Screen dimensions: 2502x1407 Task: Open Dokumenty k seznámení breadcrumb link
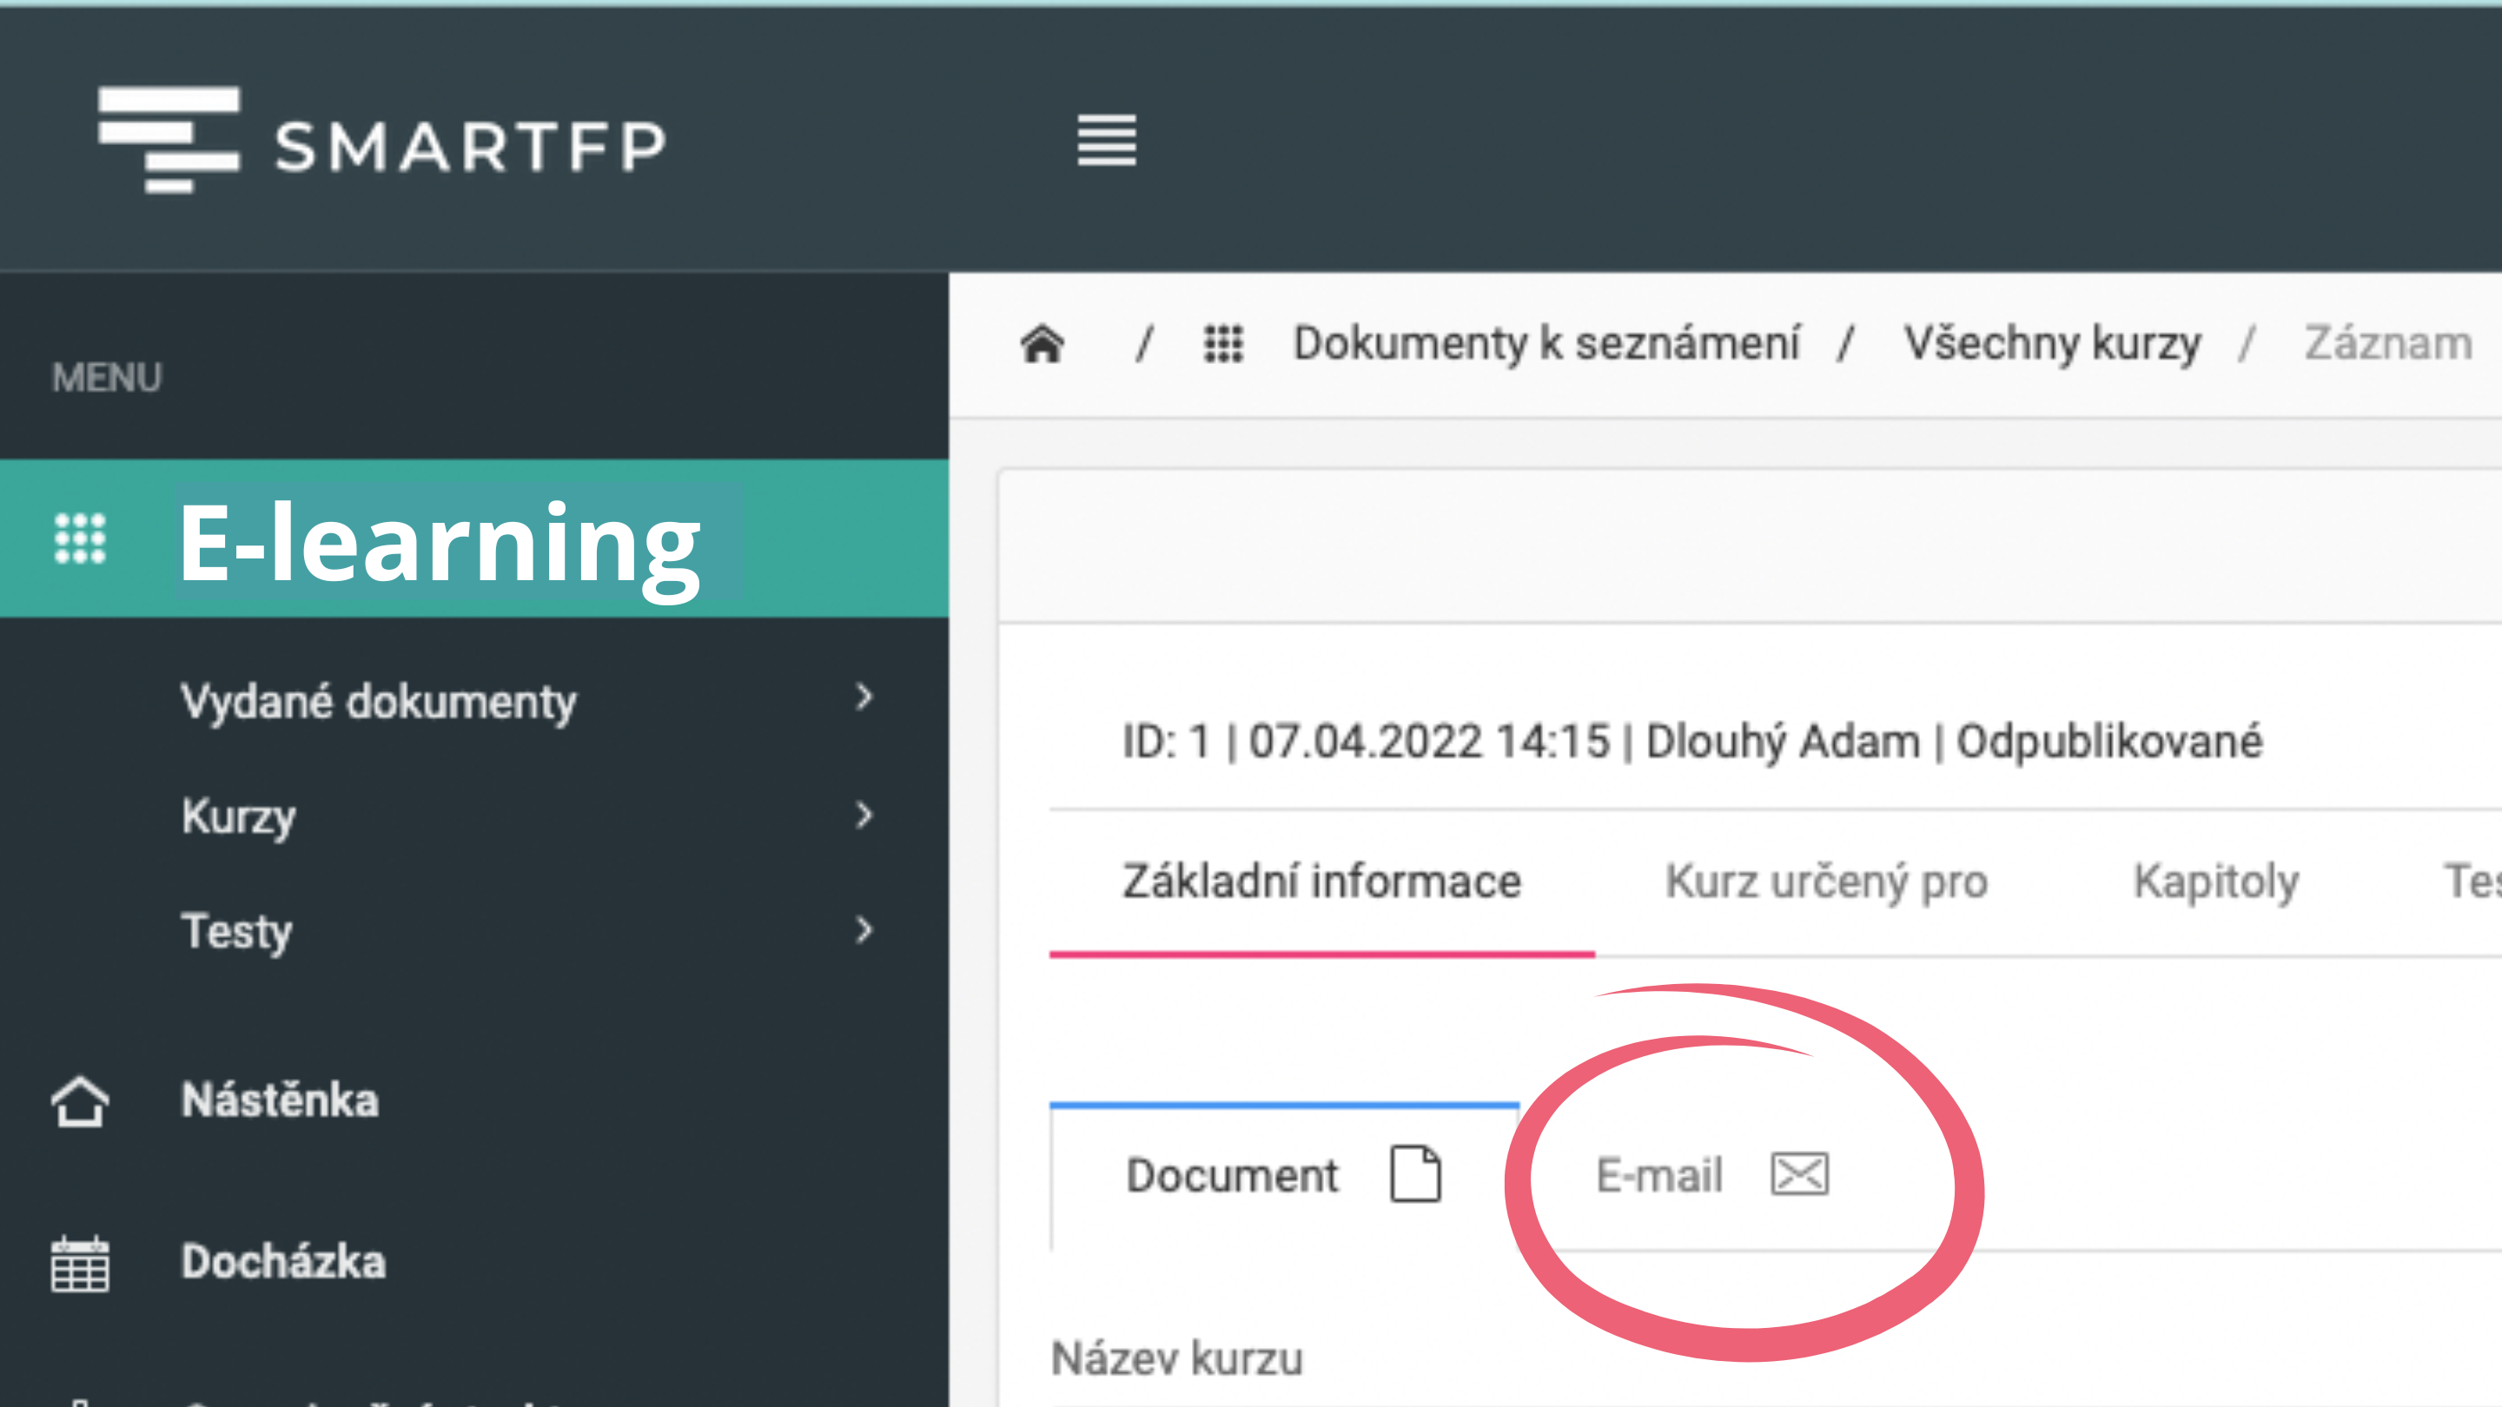(x=1546, y=343)
